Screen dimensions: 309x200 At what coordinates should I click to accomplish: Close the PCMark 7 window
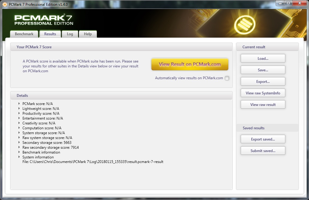pyautogui.click(x=300, y=3)
